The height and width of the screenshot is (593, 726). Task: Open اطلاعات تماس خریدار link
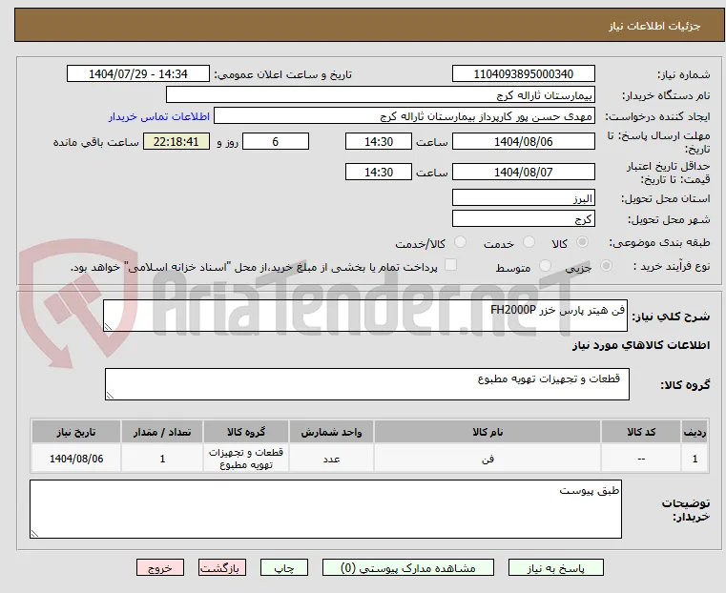click(159, 116)
